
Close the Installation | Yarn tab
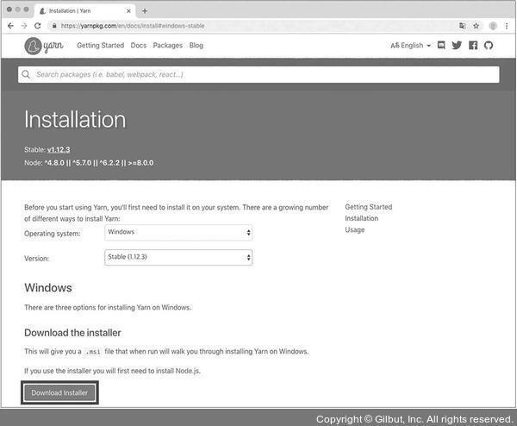128,11
